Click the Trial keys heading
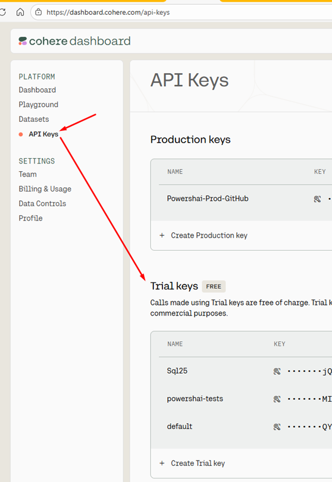The width and height of the screenshot is (332, 482). 174,286
